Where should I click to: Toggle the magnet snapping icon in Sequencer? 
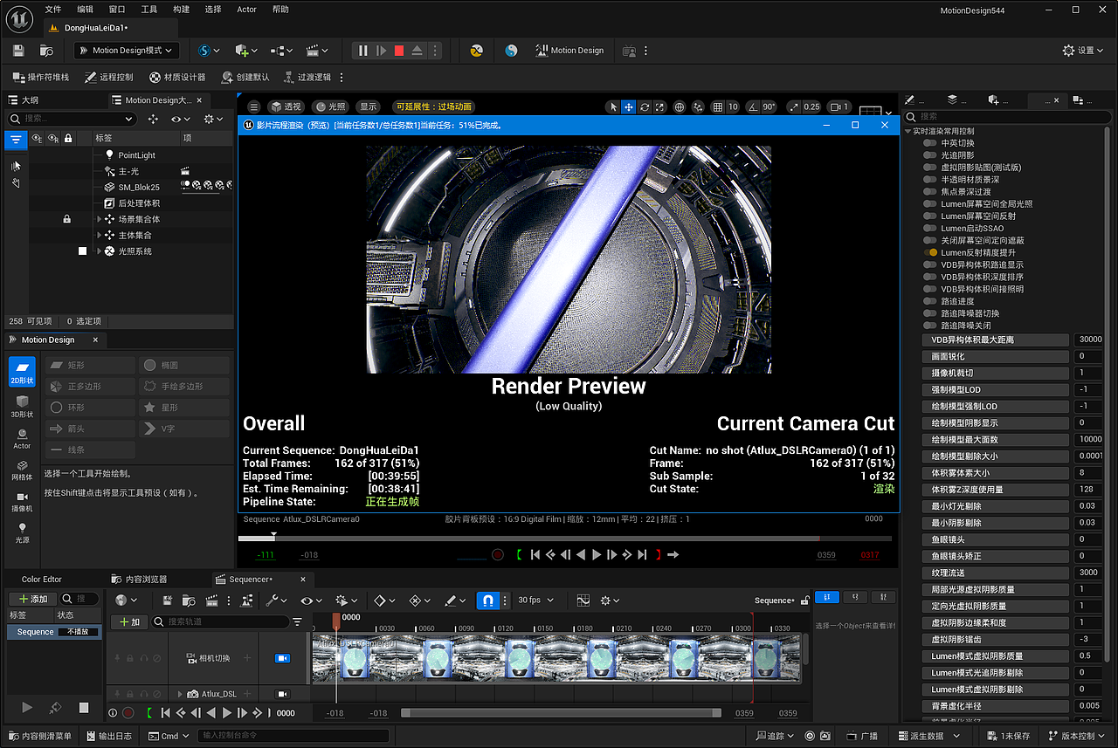click(488, 600)
